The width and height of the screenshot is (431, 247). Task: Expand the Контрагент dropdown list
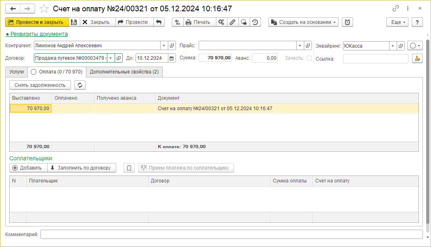pos(164,46)
